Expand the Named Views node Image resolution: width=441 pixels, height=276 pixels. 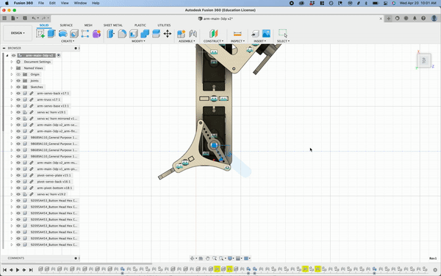(12, 68)
